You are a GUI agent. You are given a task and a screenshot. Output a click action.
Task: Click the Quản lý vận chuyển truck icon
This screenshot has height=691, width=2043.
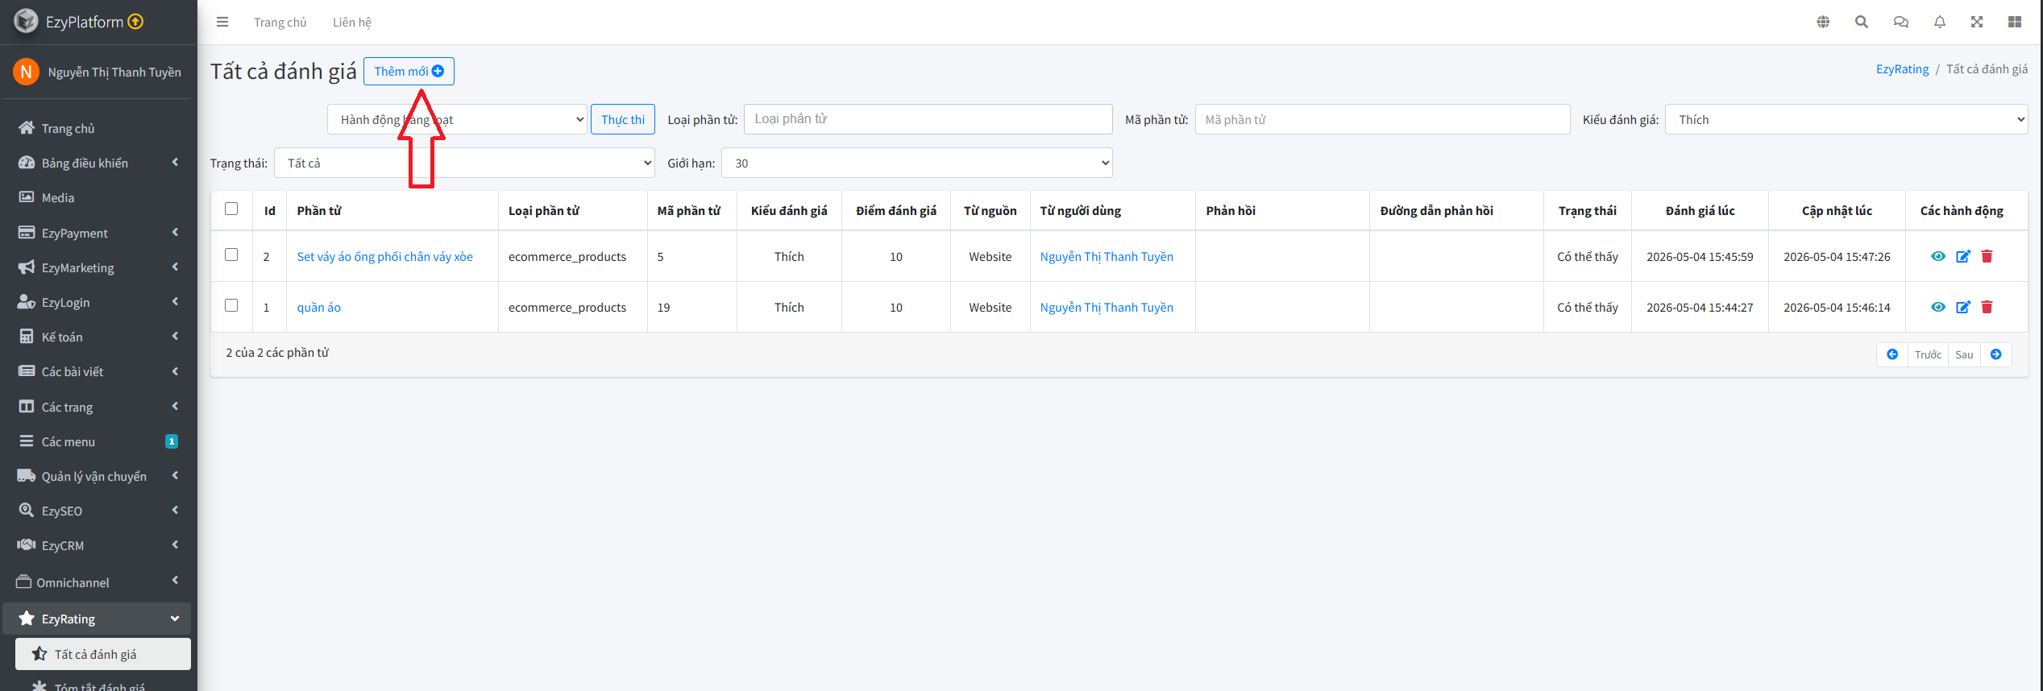27,476
